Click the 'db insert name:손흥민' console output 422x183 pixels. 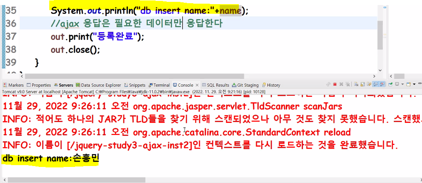51,158
